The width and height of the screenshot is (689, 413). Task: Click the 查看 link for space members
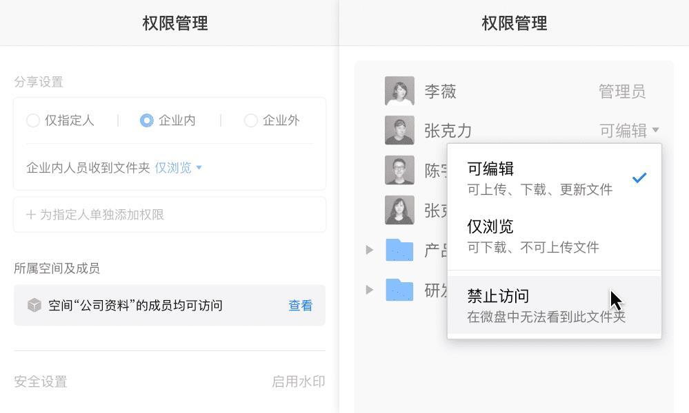coord(301,305)
